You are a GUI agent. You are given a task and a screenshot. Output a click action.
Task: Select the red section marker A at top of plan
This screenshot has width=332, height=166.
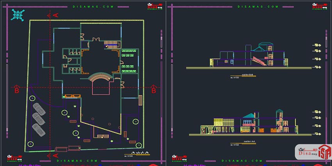pyautogui.click(x=56, y=15)
